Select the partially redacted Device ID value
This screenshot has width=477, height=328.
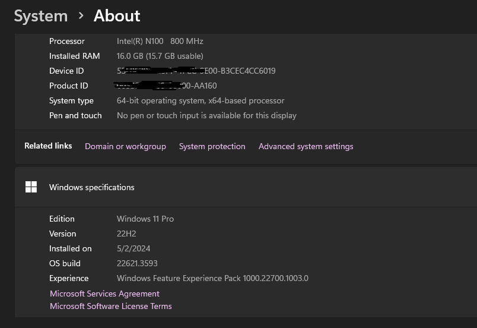[x=196, y=71]
